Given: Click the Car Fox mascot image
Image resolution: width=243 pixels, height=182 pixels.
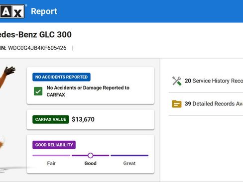Looking at the screenshot, I should 7,119.
